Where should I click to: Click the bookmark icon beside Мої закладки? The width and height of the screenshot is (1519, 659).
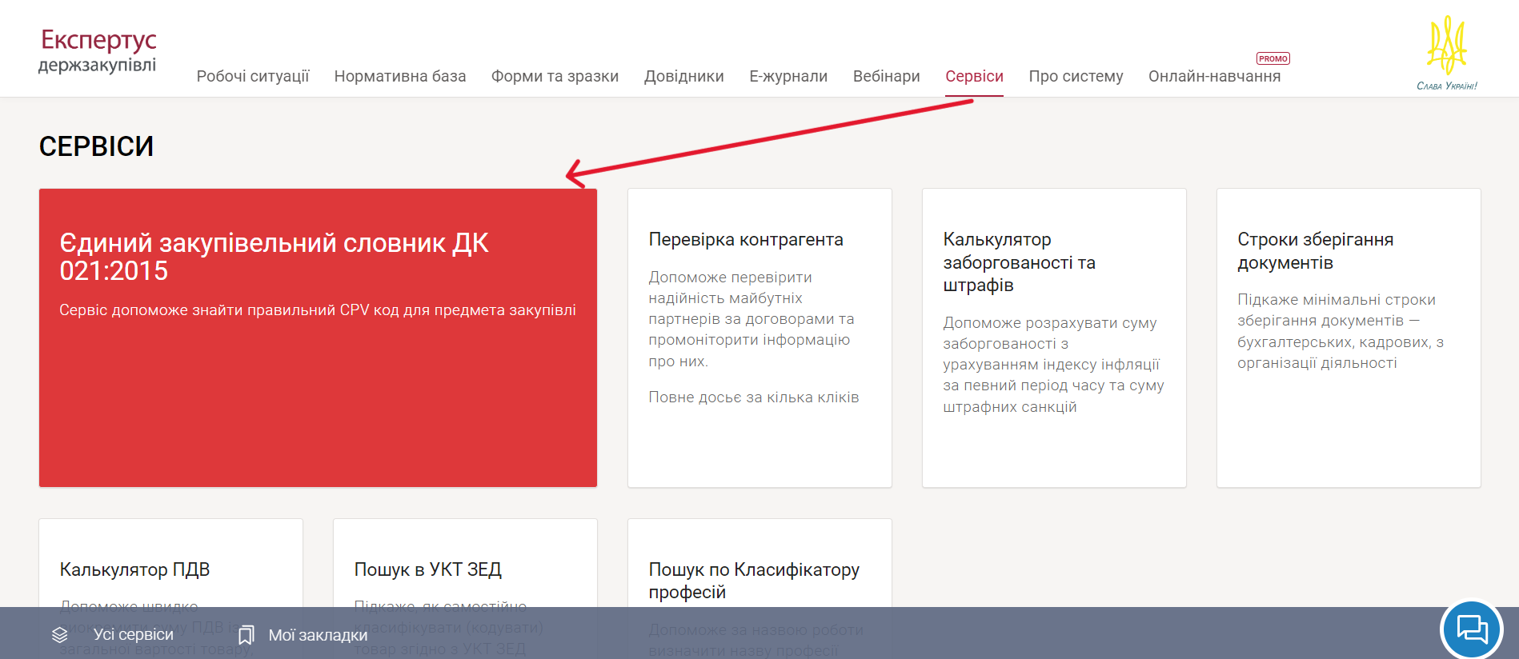[246, 635]
